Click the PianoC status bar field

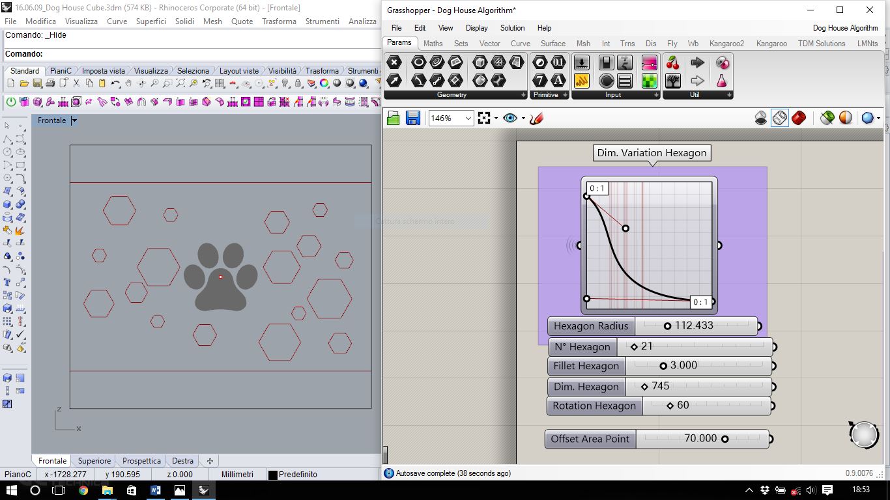(x=18, y=475)
